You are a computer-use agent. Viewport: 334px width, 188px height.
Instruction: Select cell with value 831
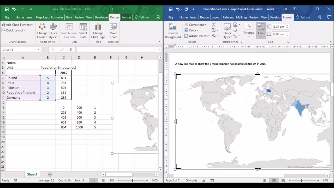tap(63, 78)
